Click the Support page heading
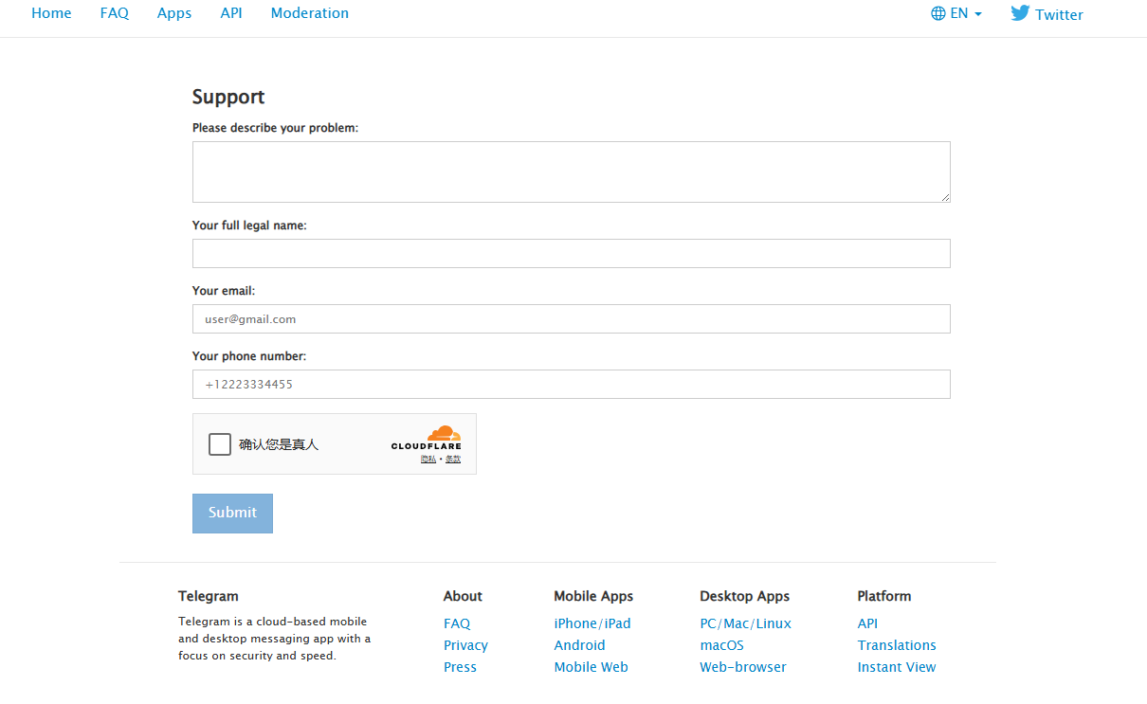 pyautogui.click(x=228, y=97)
